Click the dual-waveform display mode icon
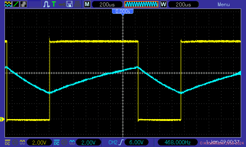The width and height of the screenshot is (246, 147). click(x=7, y=4)
